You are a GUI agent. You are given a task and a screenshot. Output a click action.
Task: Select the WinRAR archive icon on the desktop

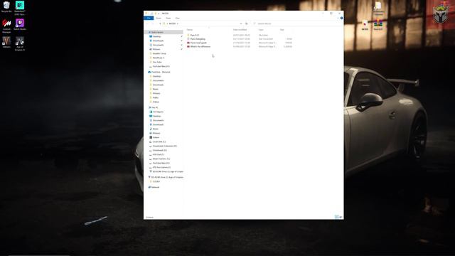(x=378, y=26)
